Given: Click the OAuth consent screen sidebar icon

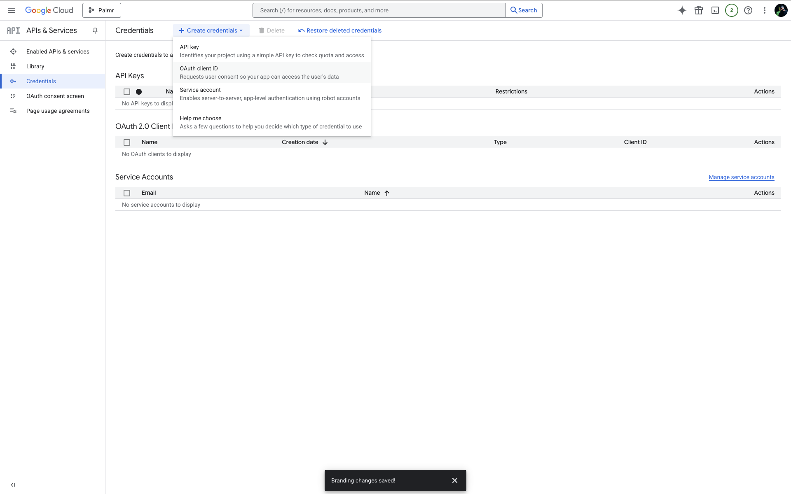Looking at the screenshot, I should click(x=13, y=96).
